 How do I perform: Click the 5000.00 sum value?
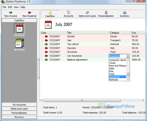[136, 60]
